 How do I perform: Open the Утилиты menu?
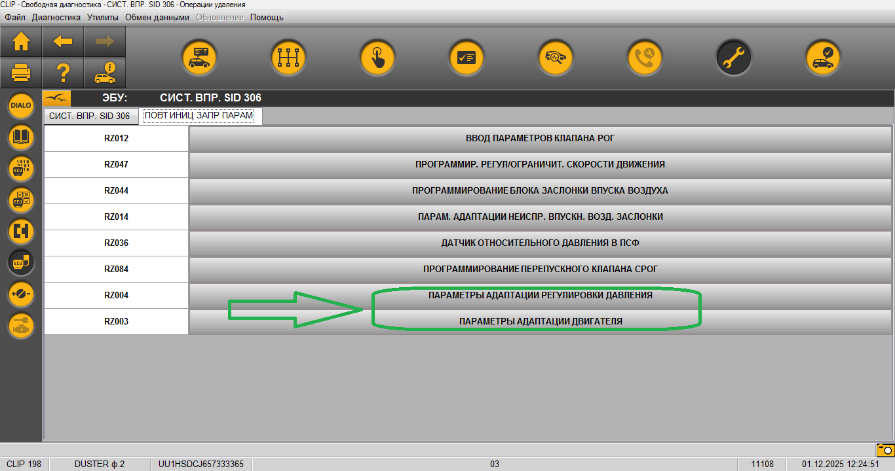click(x=102, y=17)
